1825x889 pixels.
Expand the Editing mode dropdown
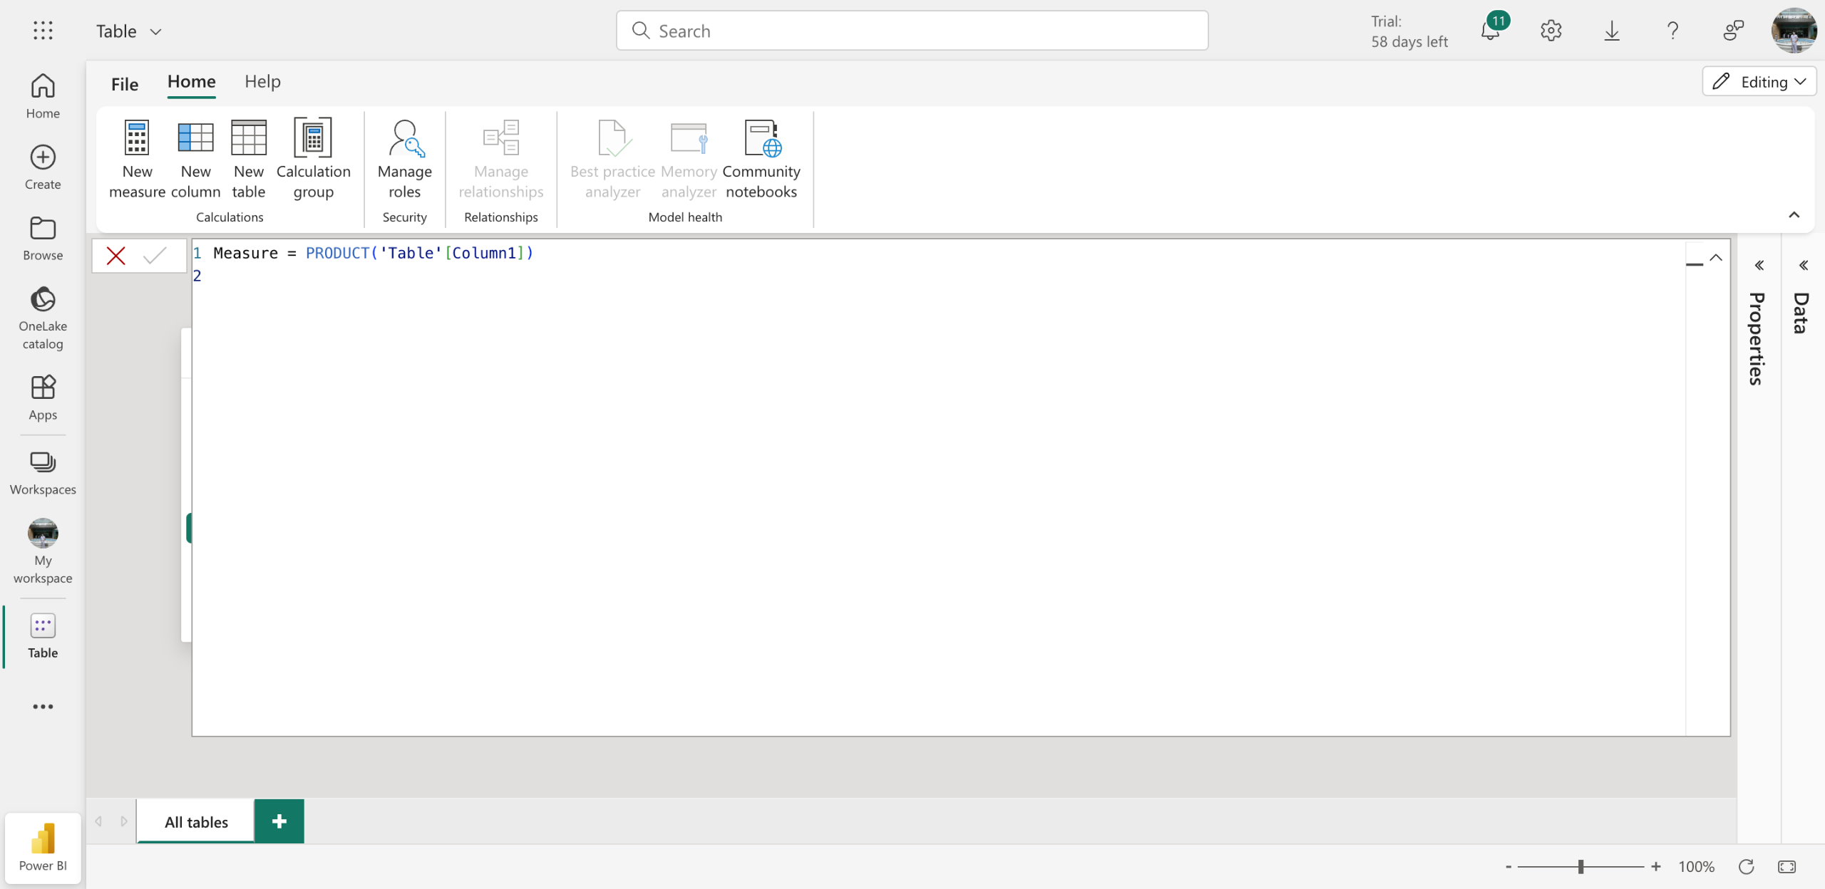[1759, 82]
